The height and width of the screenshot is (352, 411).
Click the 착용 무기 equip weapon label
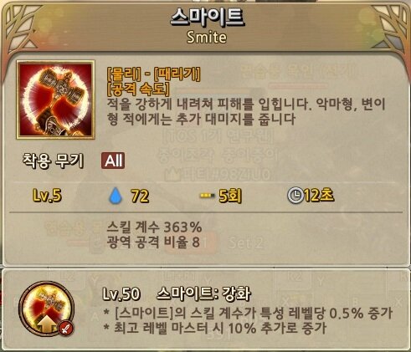[54, 161]
